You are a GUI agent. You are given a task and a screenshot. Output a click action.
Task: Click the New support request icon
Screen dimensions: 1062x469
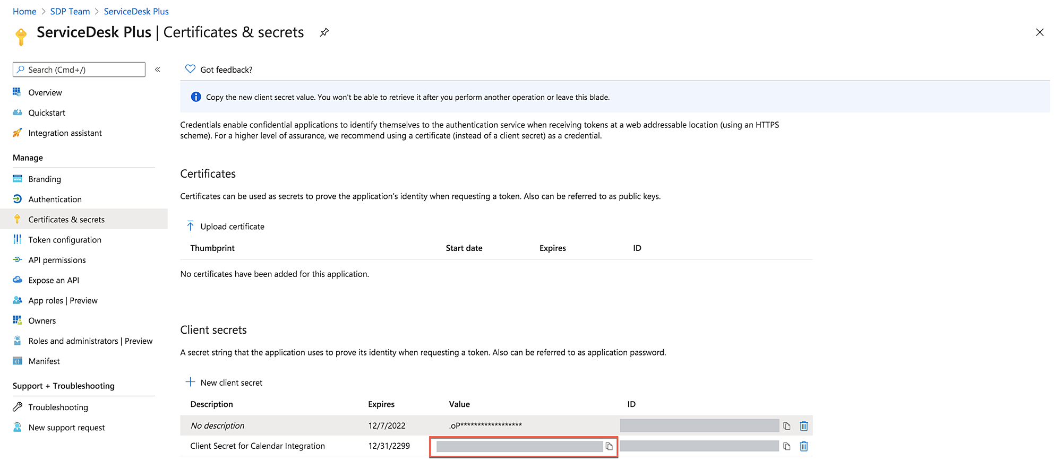(17, 427)
